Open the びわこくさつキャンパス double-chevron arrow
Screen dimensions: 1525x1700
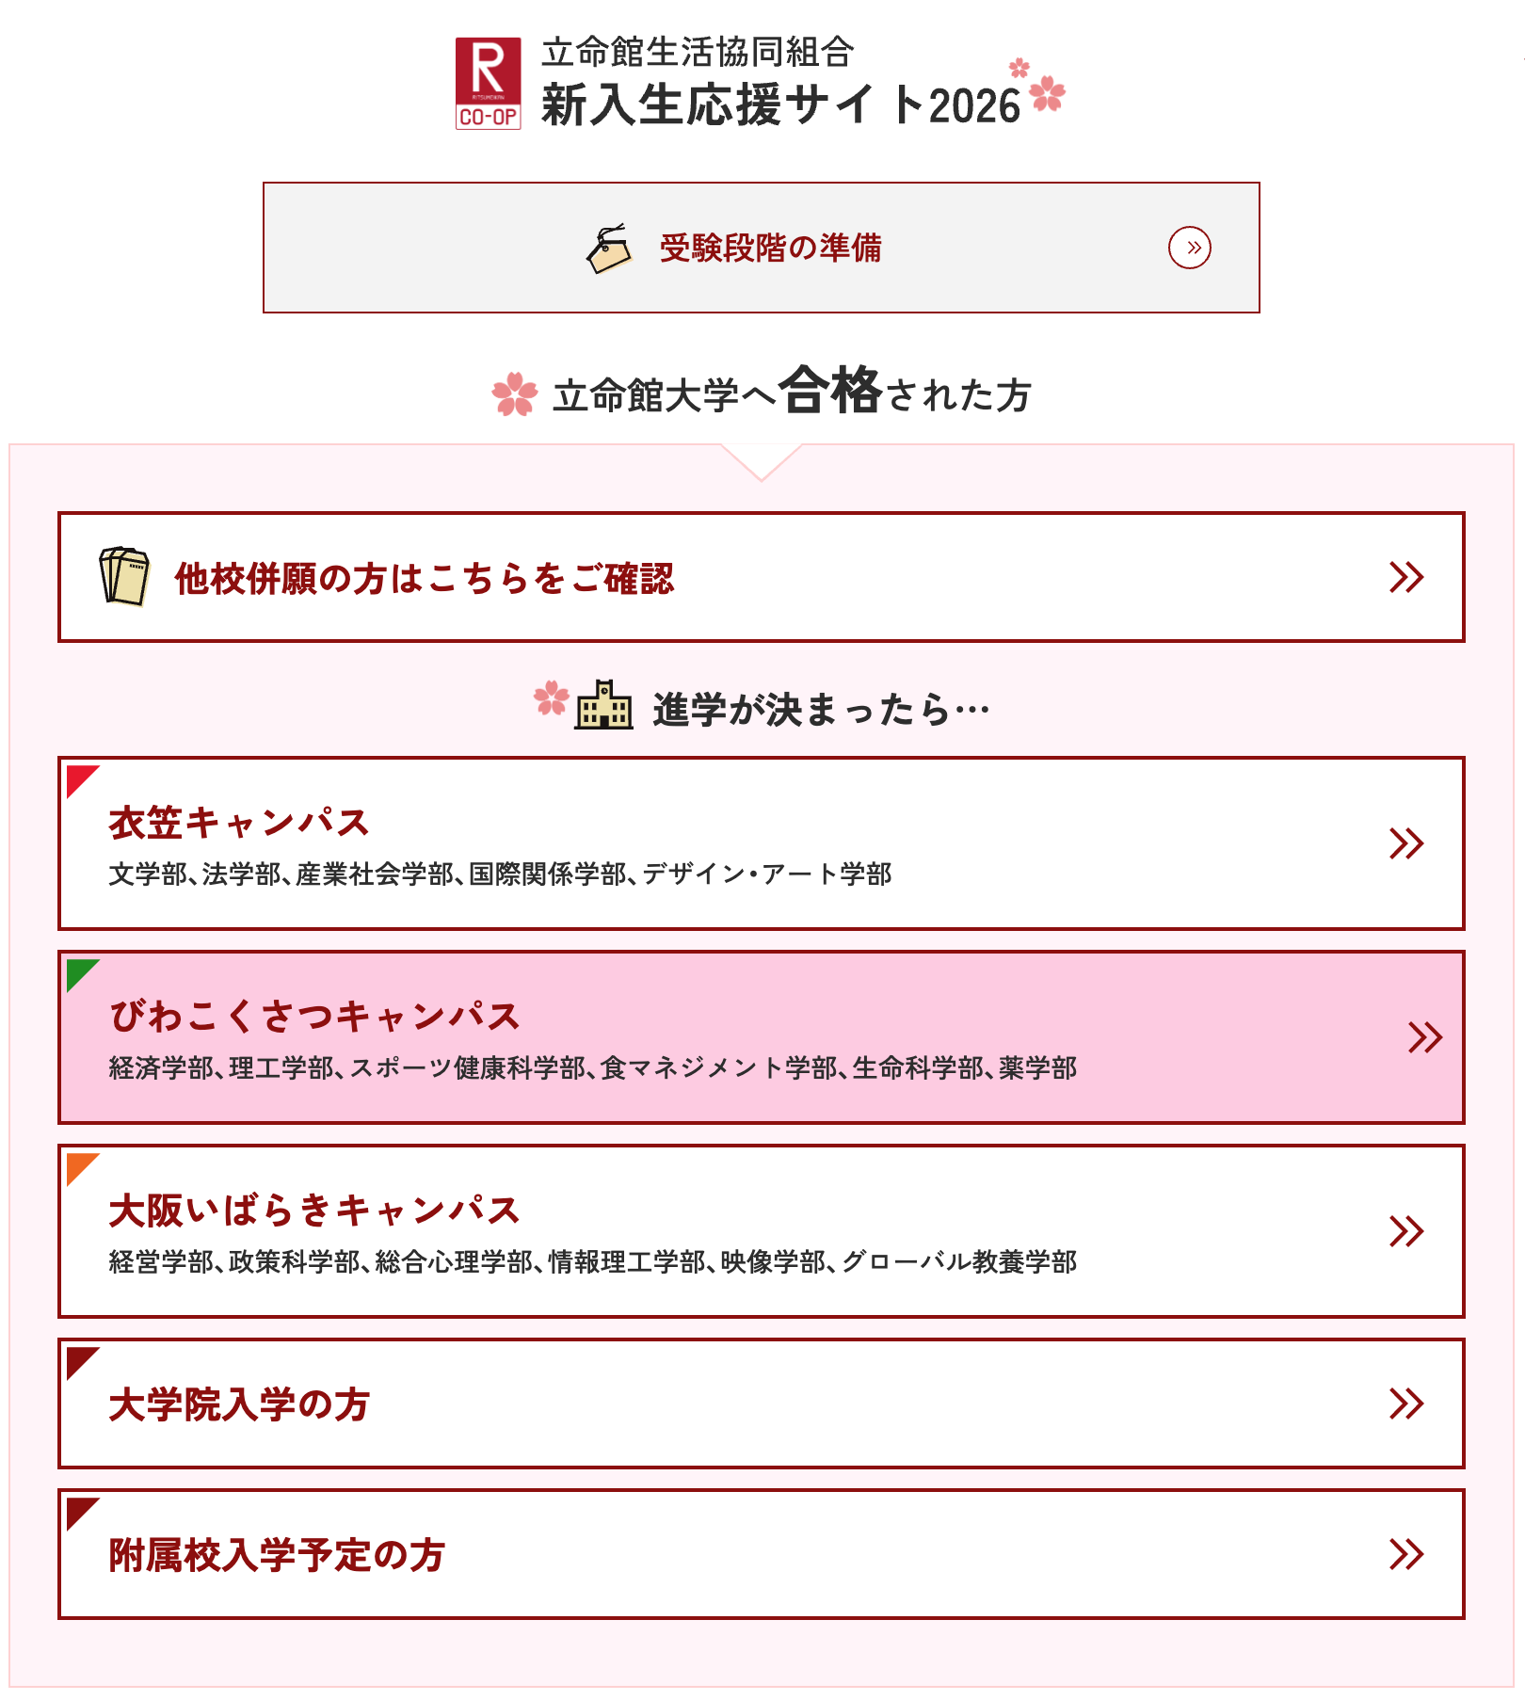pos(1424,1037)
